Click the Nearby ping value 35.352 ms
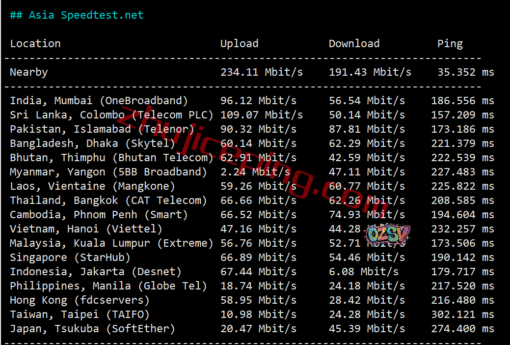This screenshot has height=345, width=510. [x=466, y=72]
